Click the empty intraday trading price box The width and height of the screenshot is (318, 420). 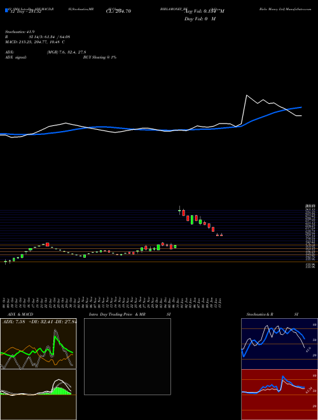click(127, 356)
